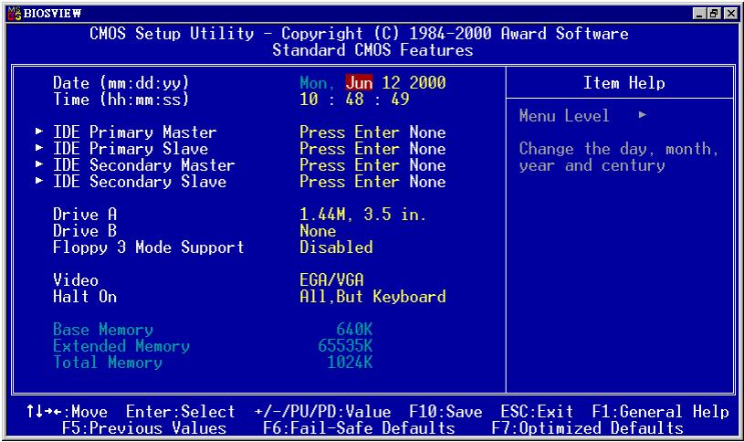Click the 1024K total memory value
The height and width of the screenshot is (442, 744).
pos(350,363)
